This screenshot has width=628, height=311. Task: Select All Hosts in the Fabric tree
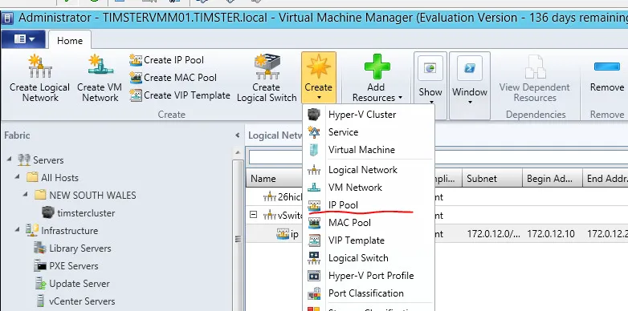[59, 177]
